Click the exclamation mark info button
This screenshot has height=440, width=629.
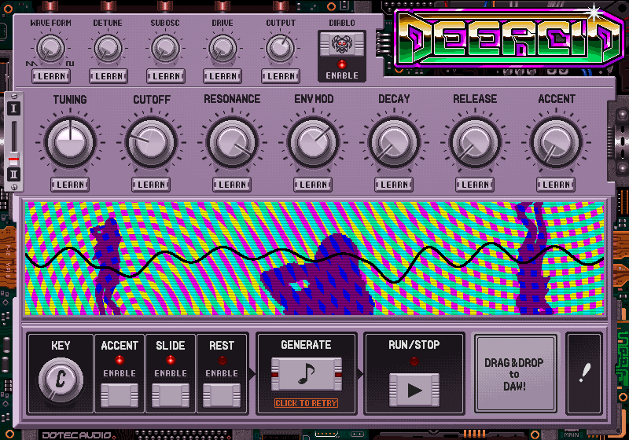(x=583, y=372)
